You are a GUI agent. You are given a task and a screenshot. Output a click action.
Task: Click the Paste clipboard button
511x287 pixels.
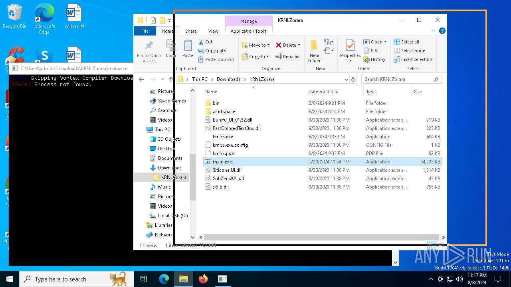coord(188,49)
